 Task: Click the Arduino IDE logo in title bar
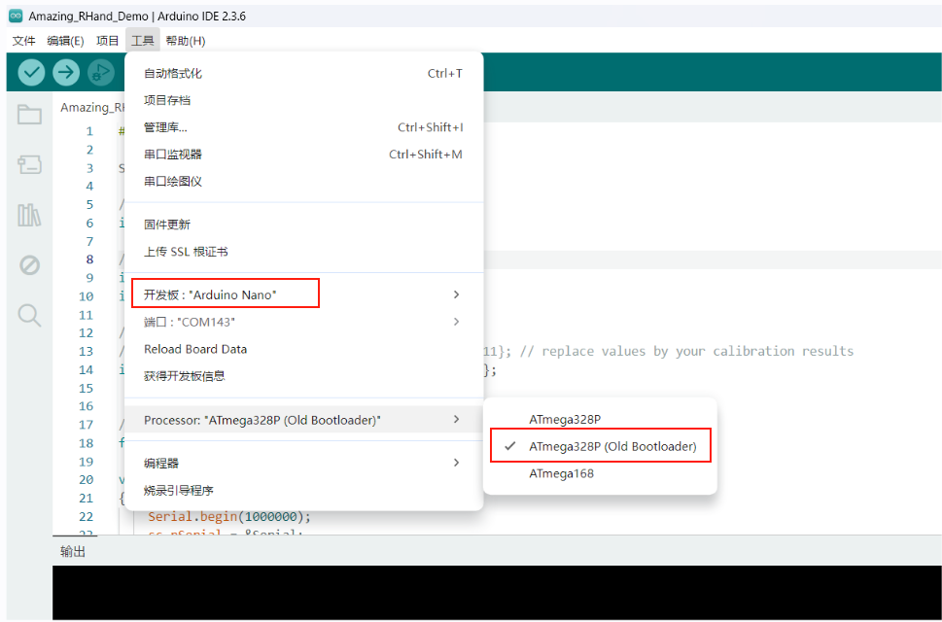click(x=16, y=17)
